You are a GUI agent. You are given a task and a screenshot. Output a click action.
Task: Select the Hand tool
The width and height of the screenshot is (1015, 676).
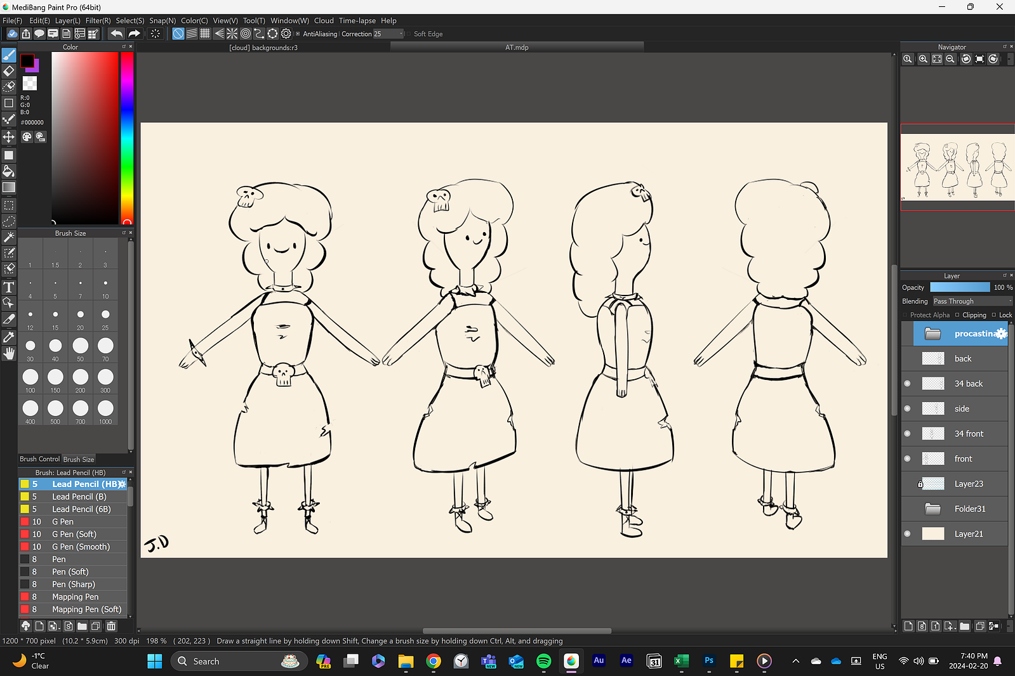pos(9,353)
